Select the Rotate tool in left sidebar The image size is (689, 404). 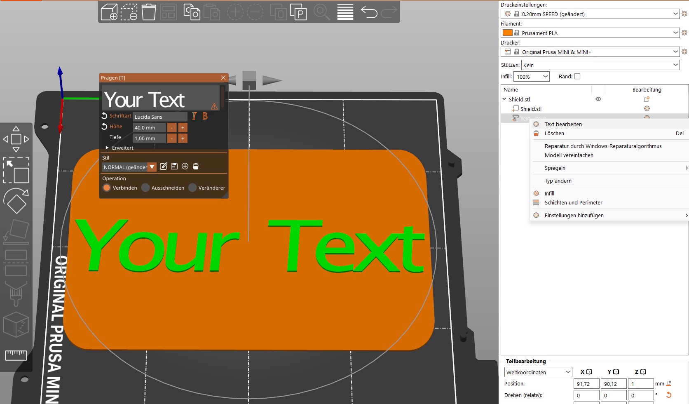tap(16, 201)
